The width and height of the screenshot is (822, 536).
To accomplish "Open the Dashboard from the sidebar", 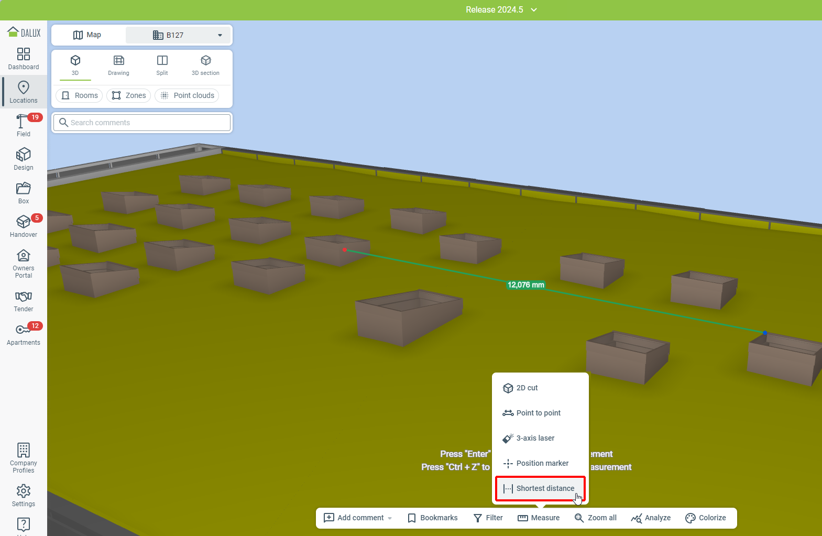I will pos(24,59).
